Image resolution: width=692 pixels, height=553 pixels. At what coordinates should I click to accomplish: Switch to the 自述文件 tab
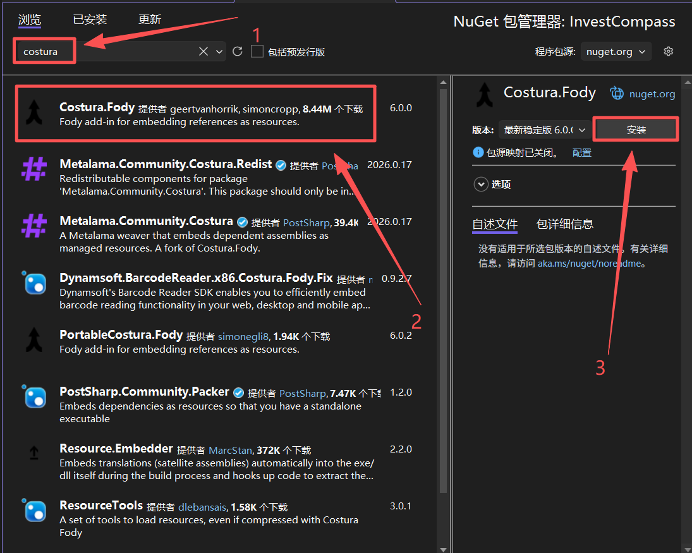point(495,224)
